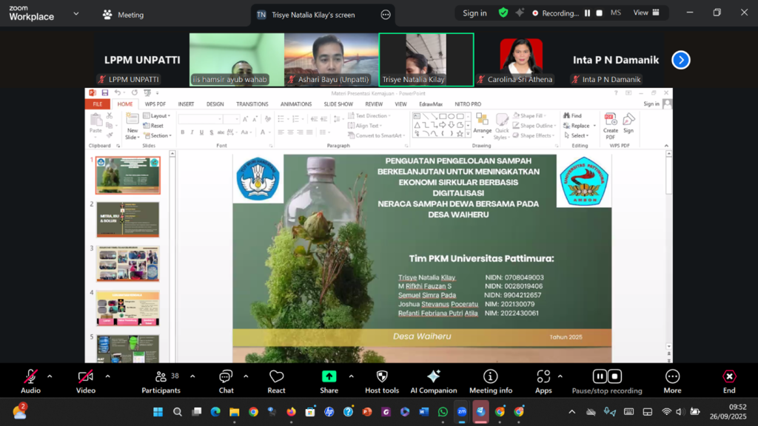Open the Chat panel
Image resolution: width=758 pixels, height=426 pixels.
(x=226, y=377)
